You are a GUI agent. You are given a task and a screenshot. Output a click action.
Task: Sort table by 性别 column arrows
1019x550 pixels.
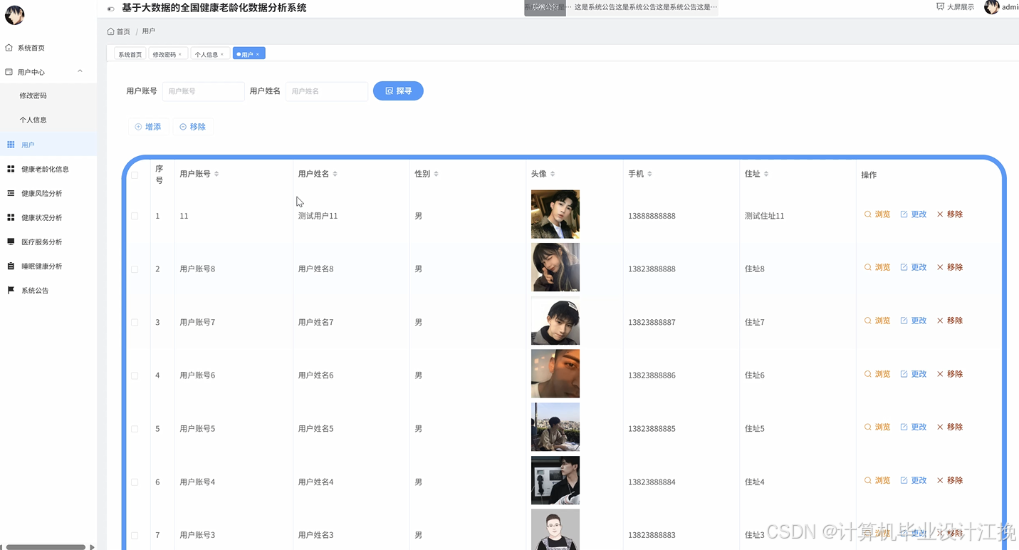pos(436,174)
